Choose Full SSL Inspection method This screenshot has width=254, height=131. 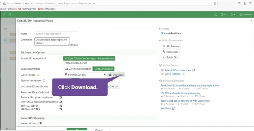click(103, 69)
